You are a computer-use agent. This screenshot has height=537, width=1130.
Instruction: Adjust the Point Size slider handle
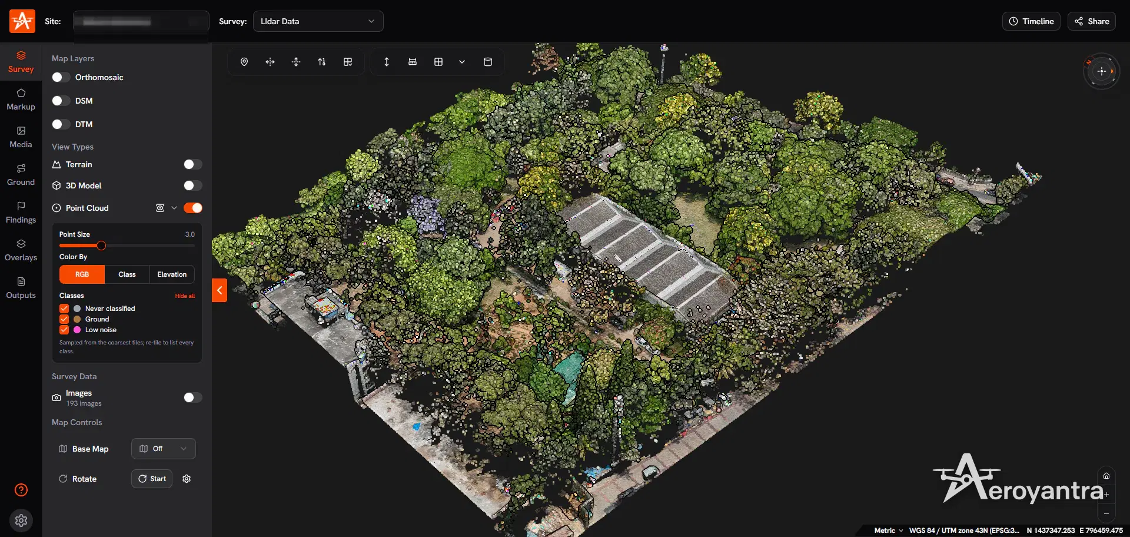(x=101, y=246)
